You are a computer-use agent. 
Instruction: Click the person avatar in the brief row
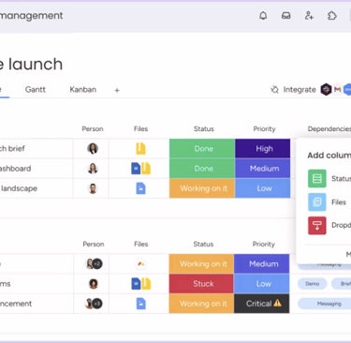(x=93, y=149)
